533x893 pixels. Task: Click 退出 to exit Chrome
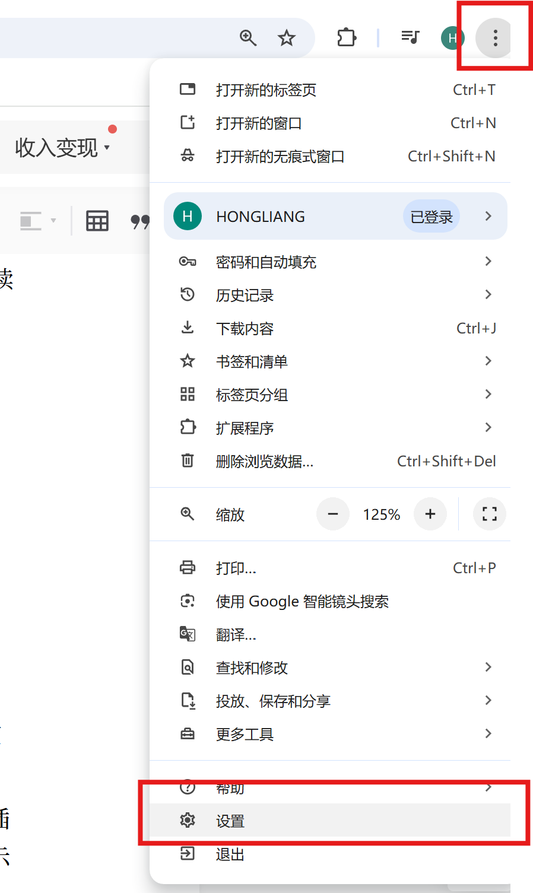click(x=230, y=853)
